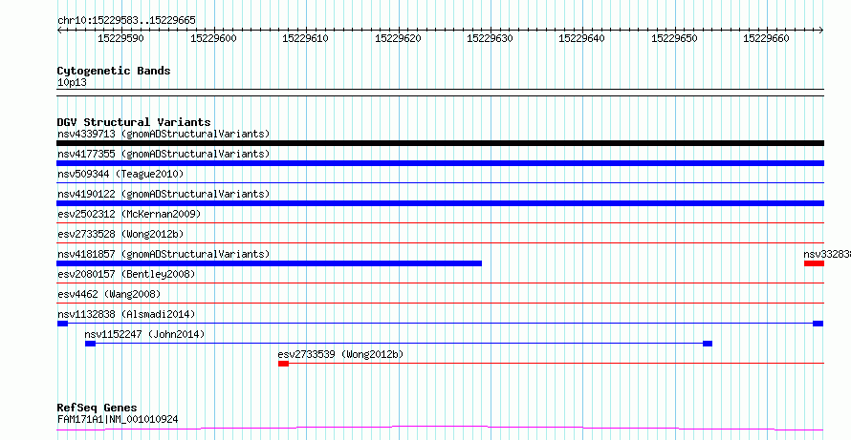This screenshot has width=851, height=440.
Task: Open the esv2080157 (Bentley2008) label
Action: click(126, 274)
